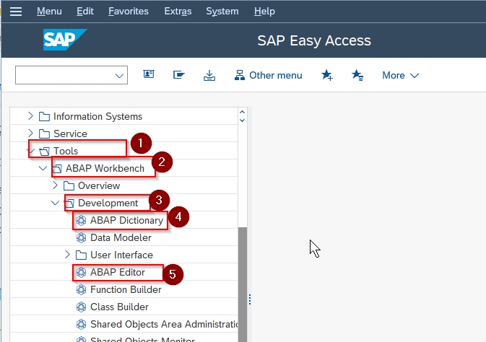This screenshot has width=486, height=342.
Task: Click the open Tools folder icon
Action: (x=44, y=152)
